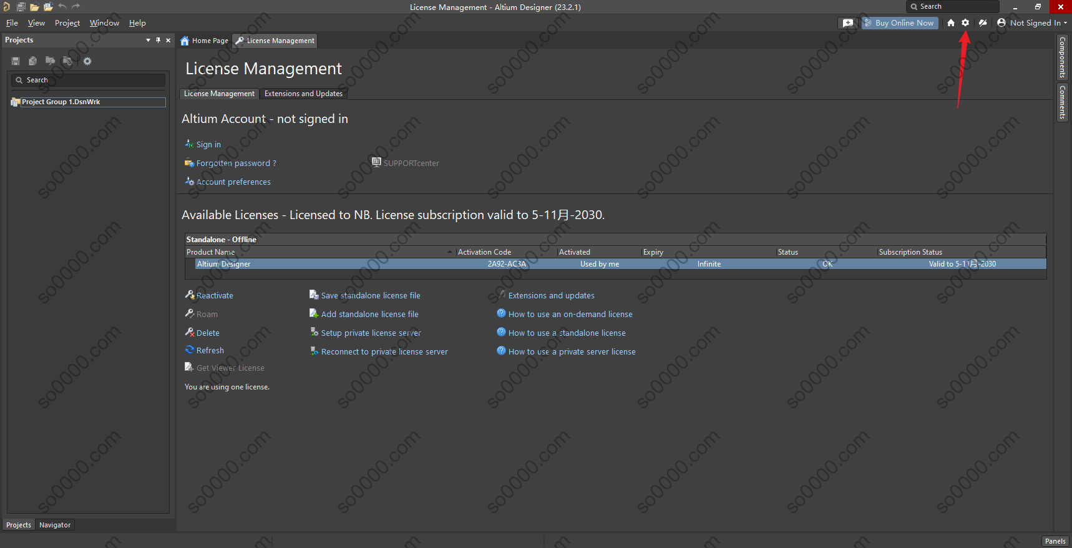Focus the Projects panel Search field
The width and height of the screenshot is (1072, 548).
pos(88,80)
